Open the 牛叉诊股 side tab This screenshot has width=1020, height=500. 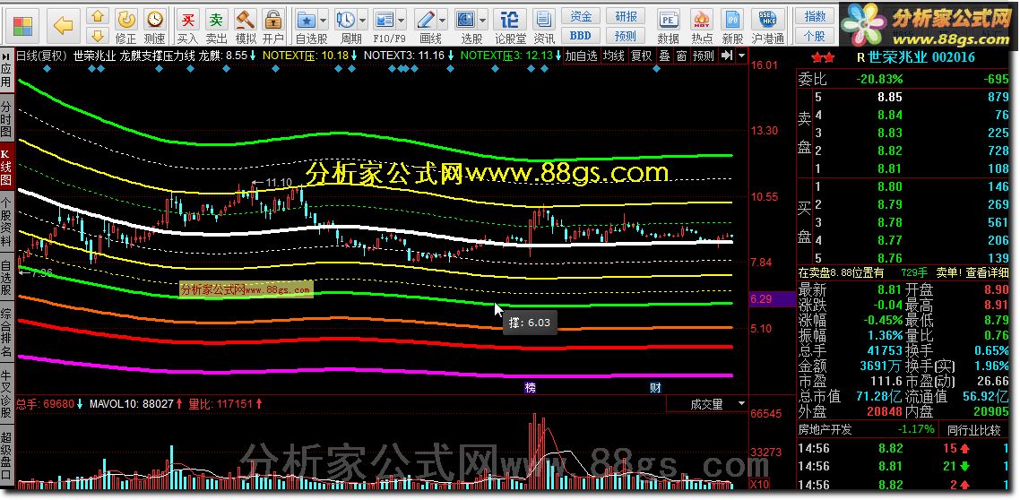click(6, 394)
